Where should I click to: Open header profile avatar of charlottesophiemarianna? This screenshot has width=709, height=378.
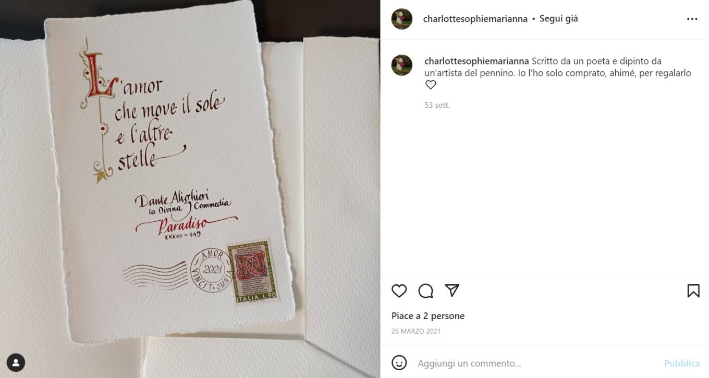pos(402,19)
